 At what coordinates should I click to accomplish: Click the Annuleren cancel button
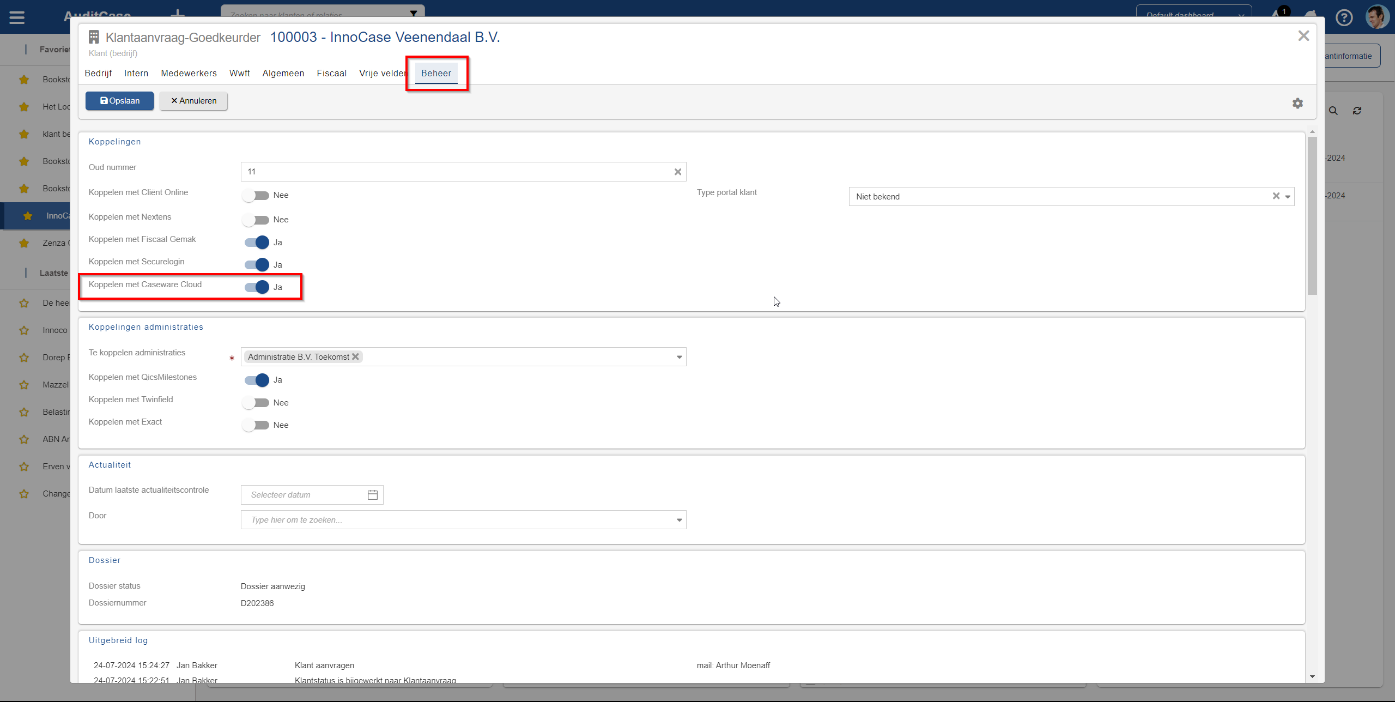(193, 101)
